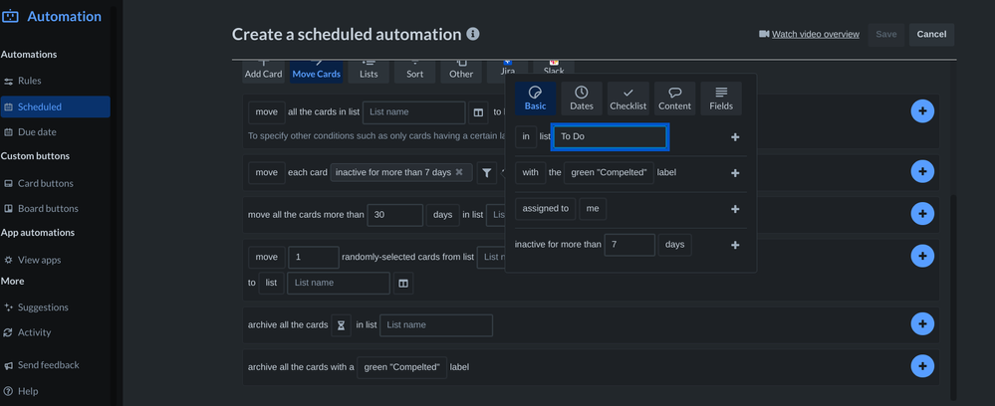Click the Save button
The image size is (995, 406).
[885, 34]
